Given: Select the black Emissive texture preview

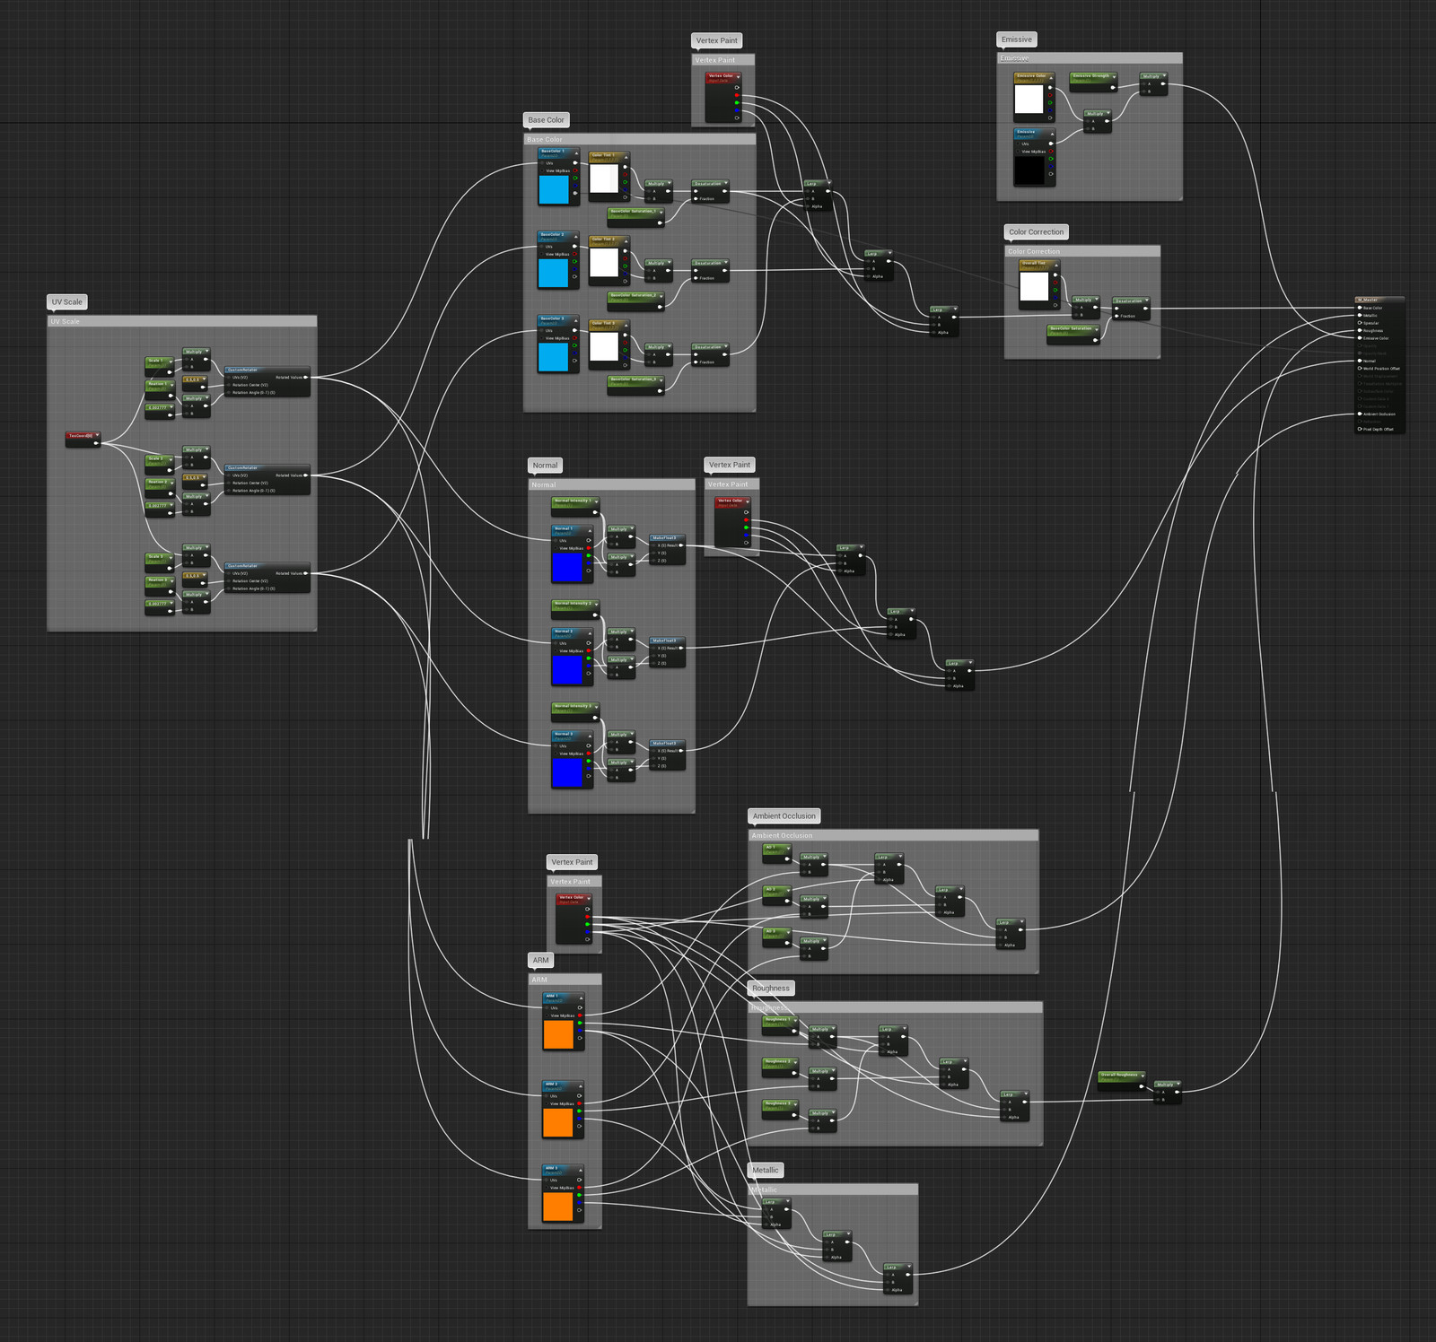Looking at the screenshot, I should tap(1029, 171).
